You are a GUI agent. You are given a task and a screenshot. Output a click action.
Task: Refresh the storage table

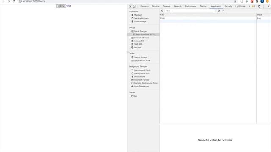pyautogui.click(x=162, y=11)
